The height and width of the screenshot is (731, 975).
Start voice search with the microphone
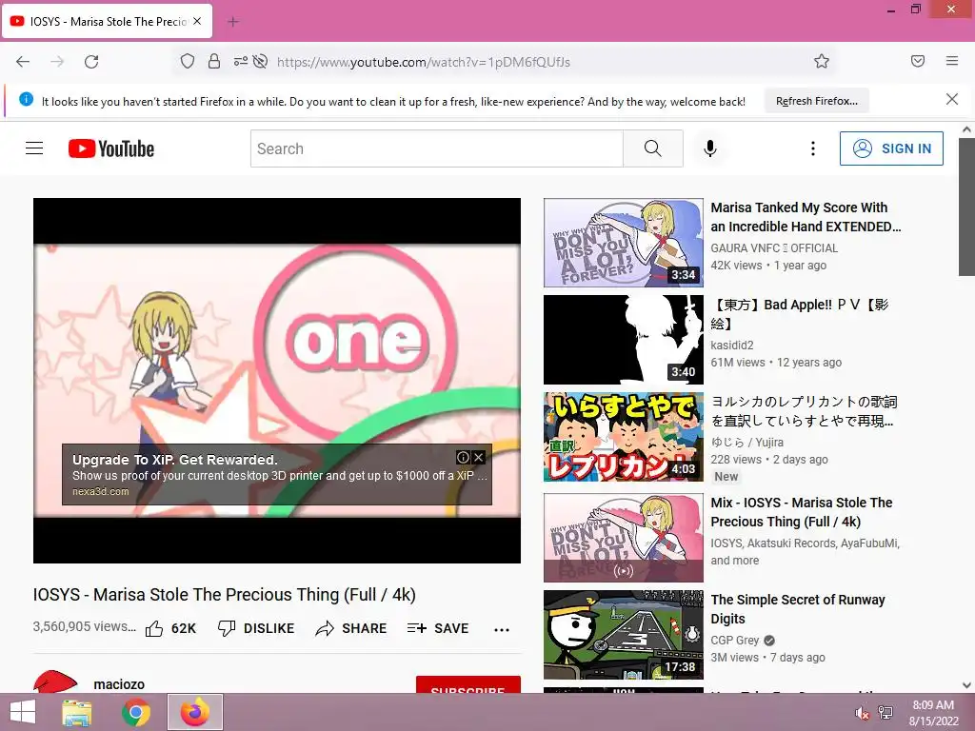click(x=710, y=148)
